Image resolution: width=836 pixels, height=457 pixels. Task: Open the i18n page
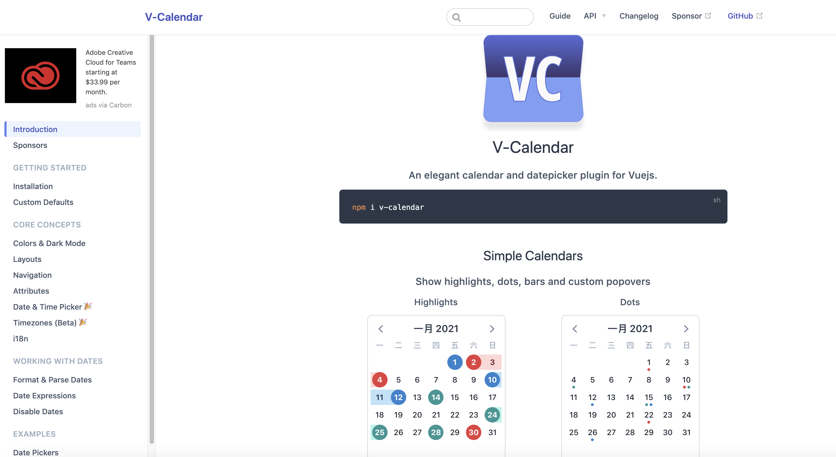21,338
